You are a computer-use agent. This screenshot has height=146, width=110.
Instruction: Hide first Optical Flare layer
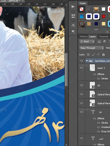coord(81,94)
